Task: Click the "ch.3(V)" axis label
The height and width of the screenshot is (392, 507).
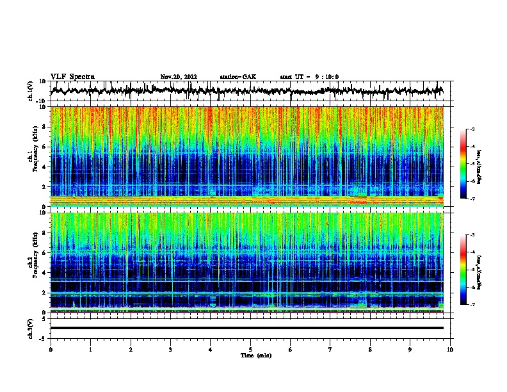Action: click(31, 329)
